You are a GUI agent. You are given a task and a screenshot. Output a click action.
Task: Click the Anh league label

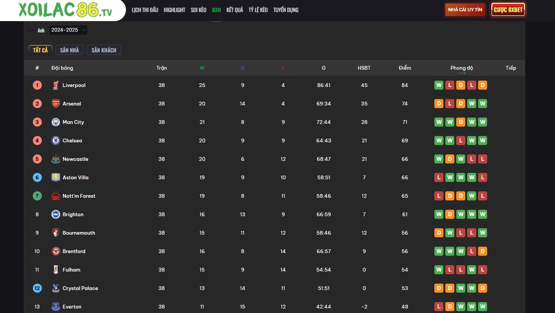coord(41,31)
